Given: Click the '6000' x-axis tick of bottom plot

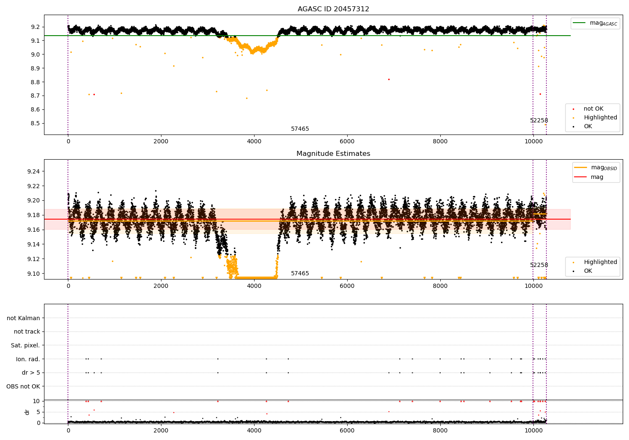Looking at the screenshot, I should pos(347,430).
